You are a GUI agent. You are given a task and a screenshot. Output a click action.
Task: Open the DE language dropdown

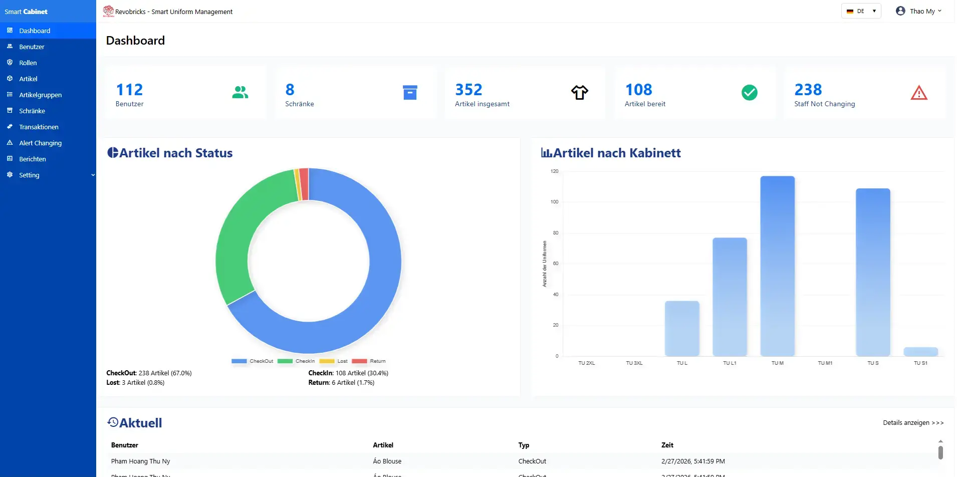tap(861, 11)
